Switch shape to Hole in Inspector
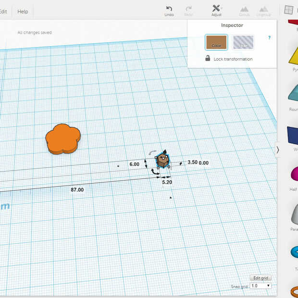 click(x=243, y=42)
